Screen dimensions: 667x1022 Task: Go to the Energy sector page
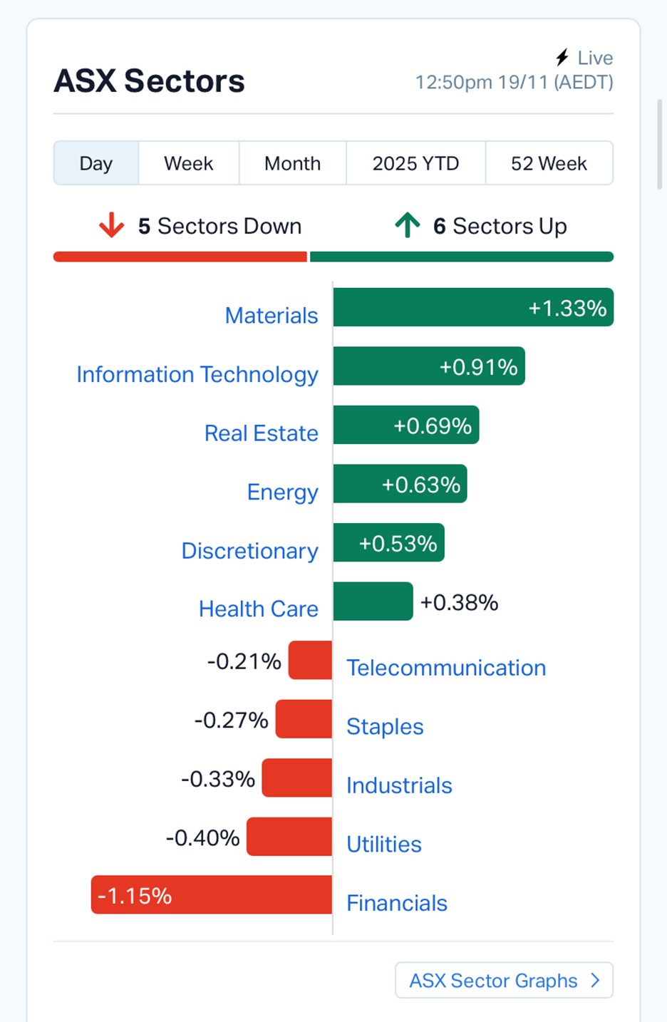[x=282, y=492]
